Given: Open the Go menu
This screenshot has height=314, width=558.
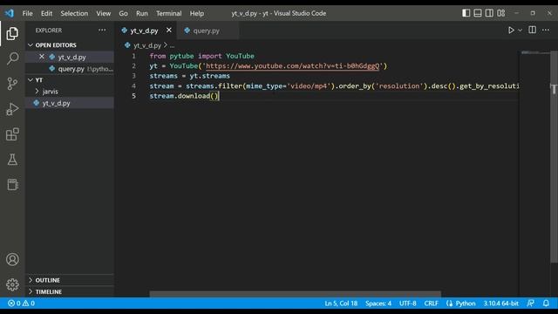Looking at the screenshot, I should tap(123, 14).
